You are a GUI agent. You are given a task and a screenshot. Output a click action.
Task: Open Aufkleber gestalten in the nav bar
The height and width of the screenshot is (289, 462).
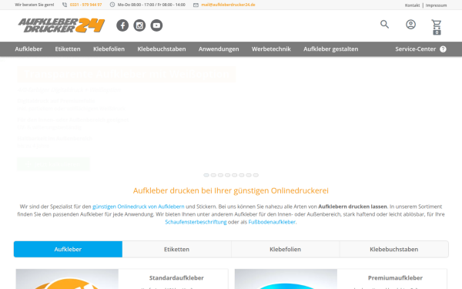tap(331, 49)
